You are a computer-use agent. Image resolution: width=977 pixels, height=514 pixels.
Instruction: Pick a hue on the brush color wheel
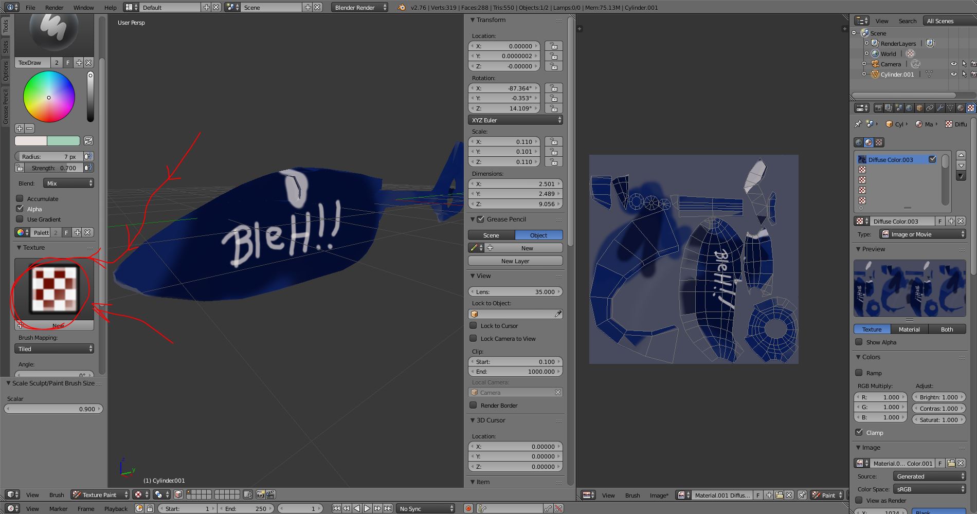(49, 97)
